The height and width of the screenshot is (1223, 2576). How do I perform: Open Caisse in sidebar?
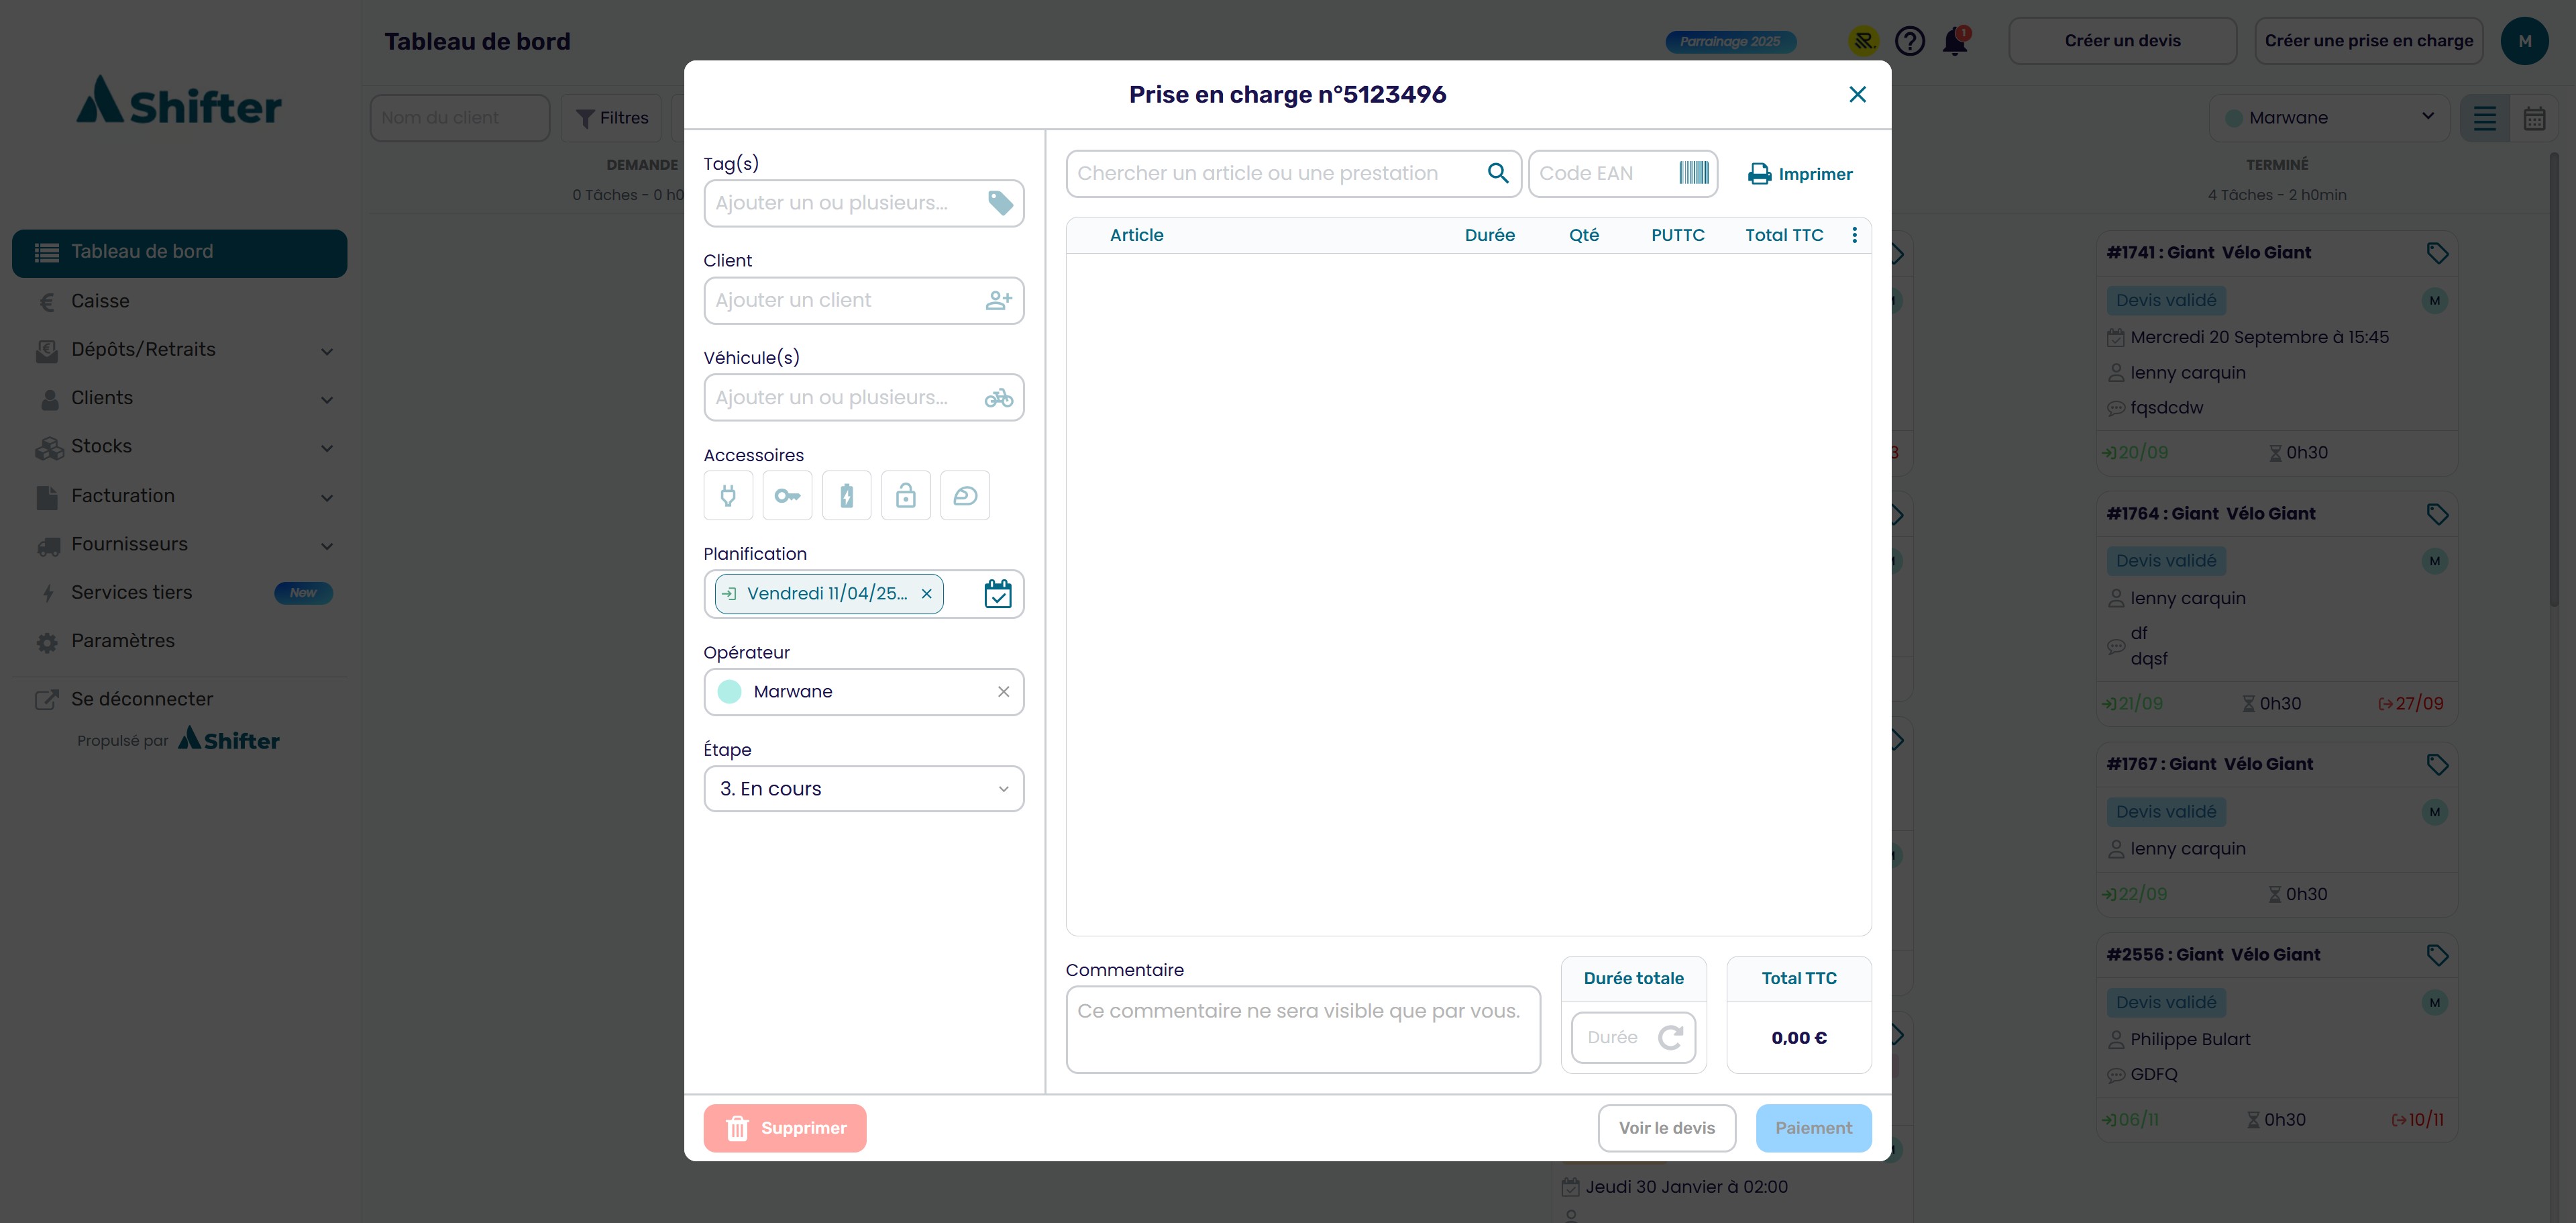pyautogui.click(x=180, y=301)
